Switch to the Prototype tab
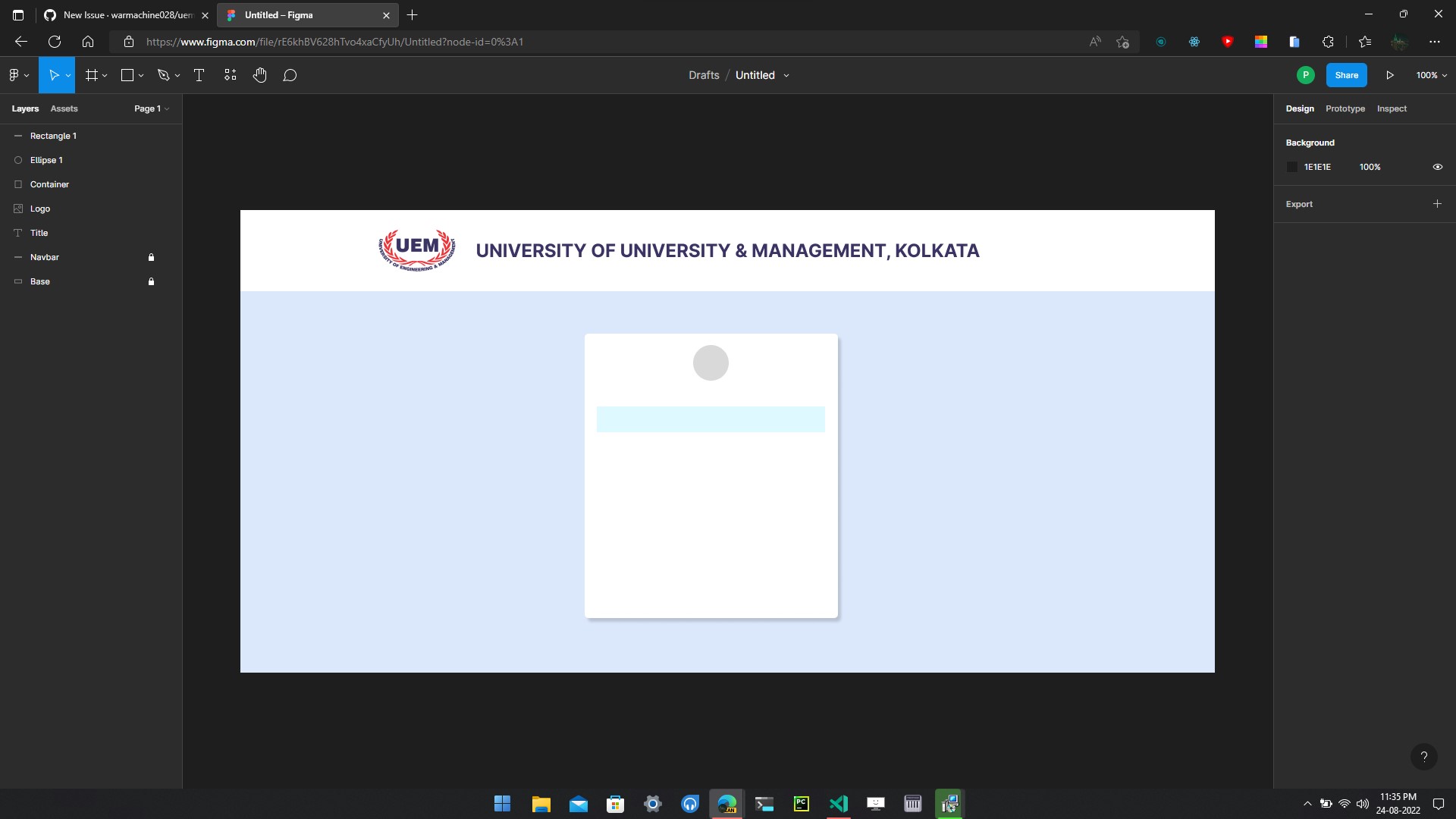This screenshot has width=1456, height=819. tap(1345, 108)
